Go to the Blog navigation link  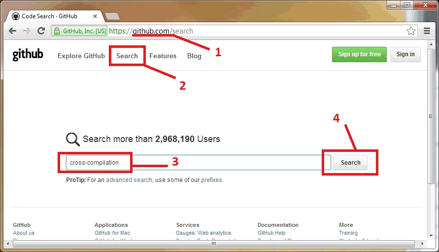click(x=194, y=56)
